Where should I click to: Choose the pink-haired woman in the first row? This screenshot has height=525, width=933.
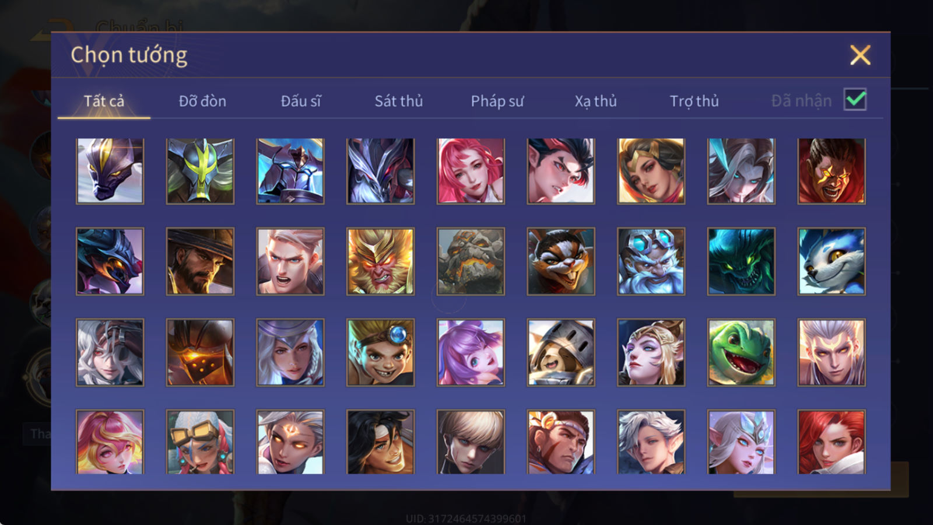tap(471, 171)
